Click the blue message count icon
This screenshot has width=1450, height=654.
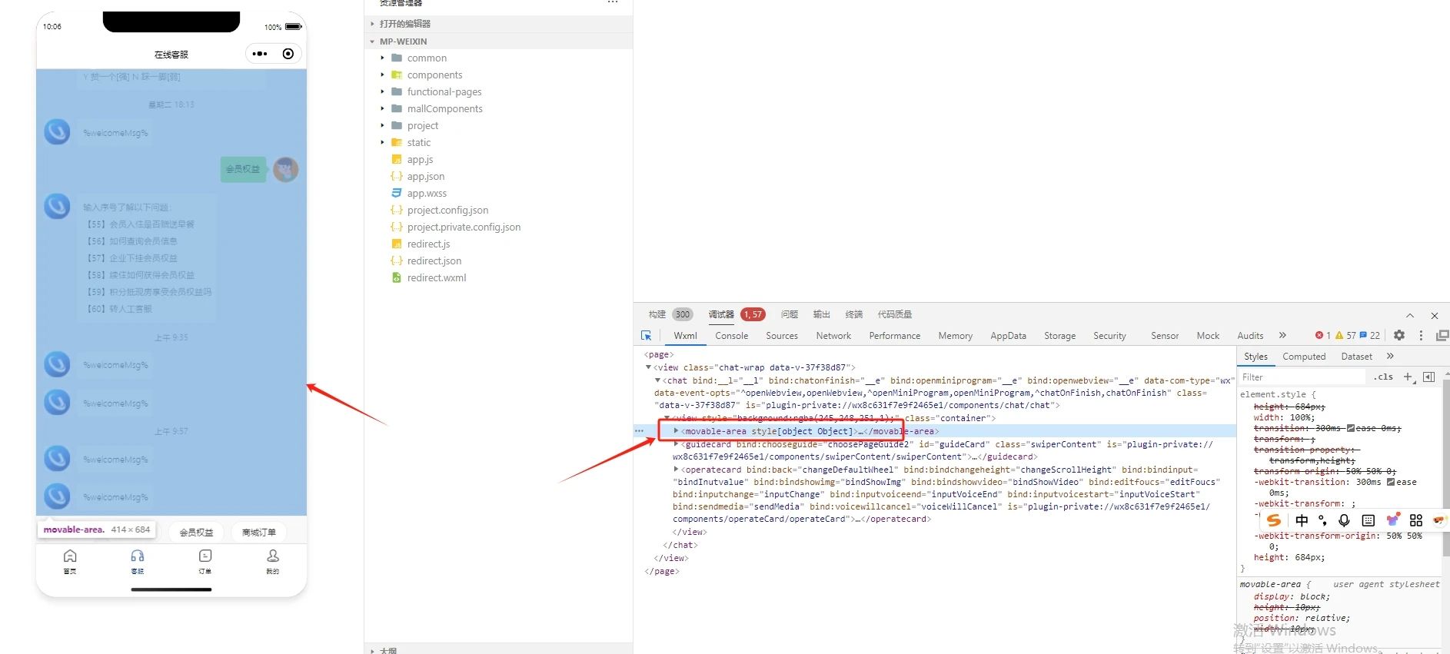[x=1363, y=335]
